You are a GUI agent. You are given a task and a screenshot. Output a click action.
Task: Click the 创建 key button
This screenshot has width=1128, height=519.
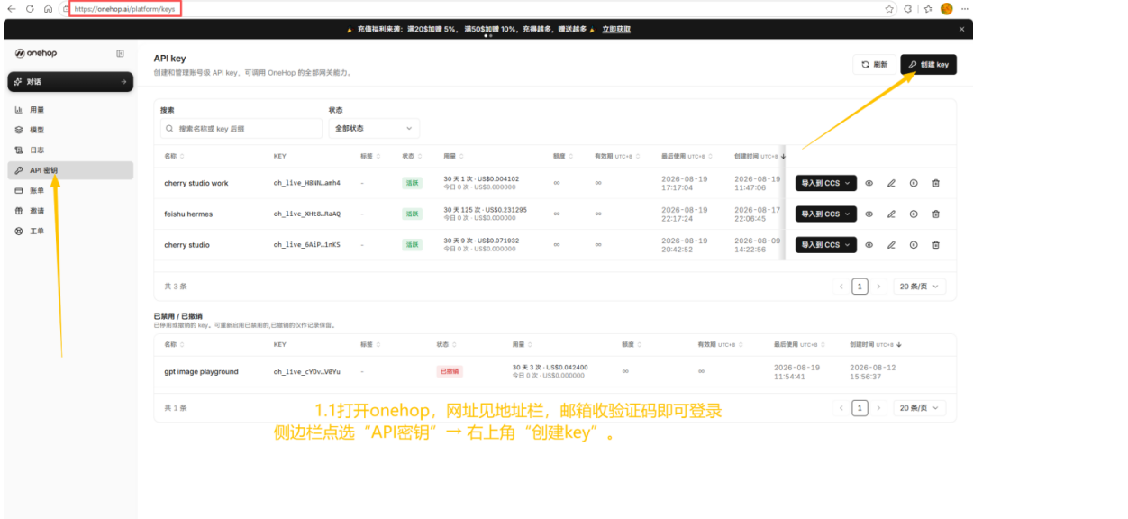coord(928,65)
